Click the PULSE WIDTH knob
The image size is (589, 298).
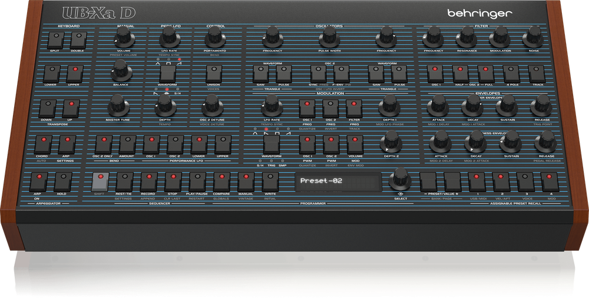click(329, 37)
